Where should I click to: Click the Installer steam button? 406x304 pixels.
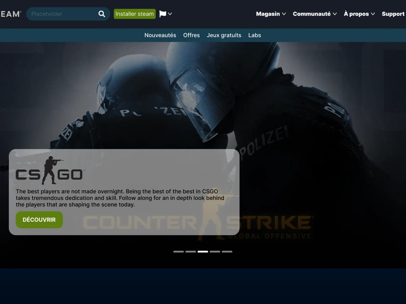tap(135, 14)
